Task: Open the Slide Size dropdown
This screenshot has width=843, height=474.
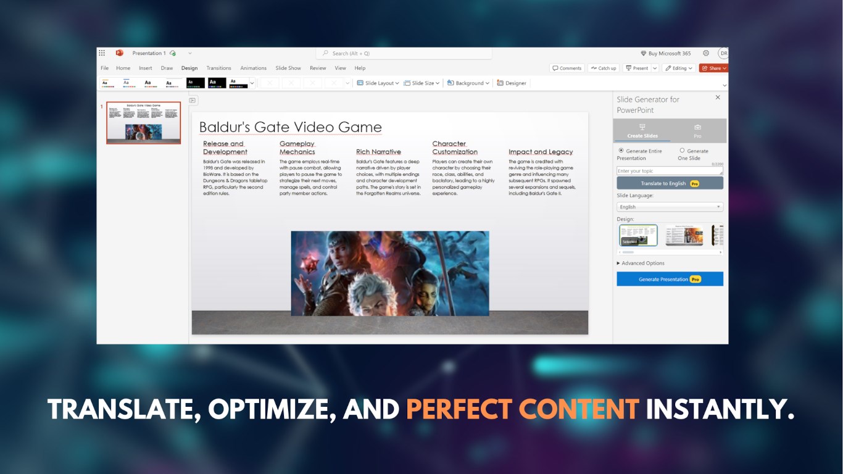Action: [421, 83]
